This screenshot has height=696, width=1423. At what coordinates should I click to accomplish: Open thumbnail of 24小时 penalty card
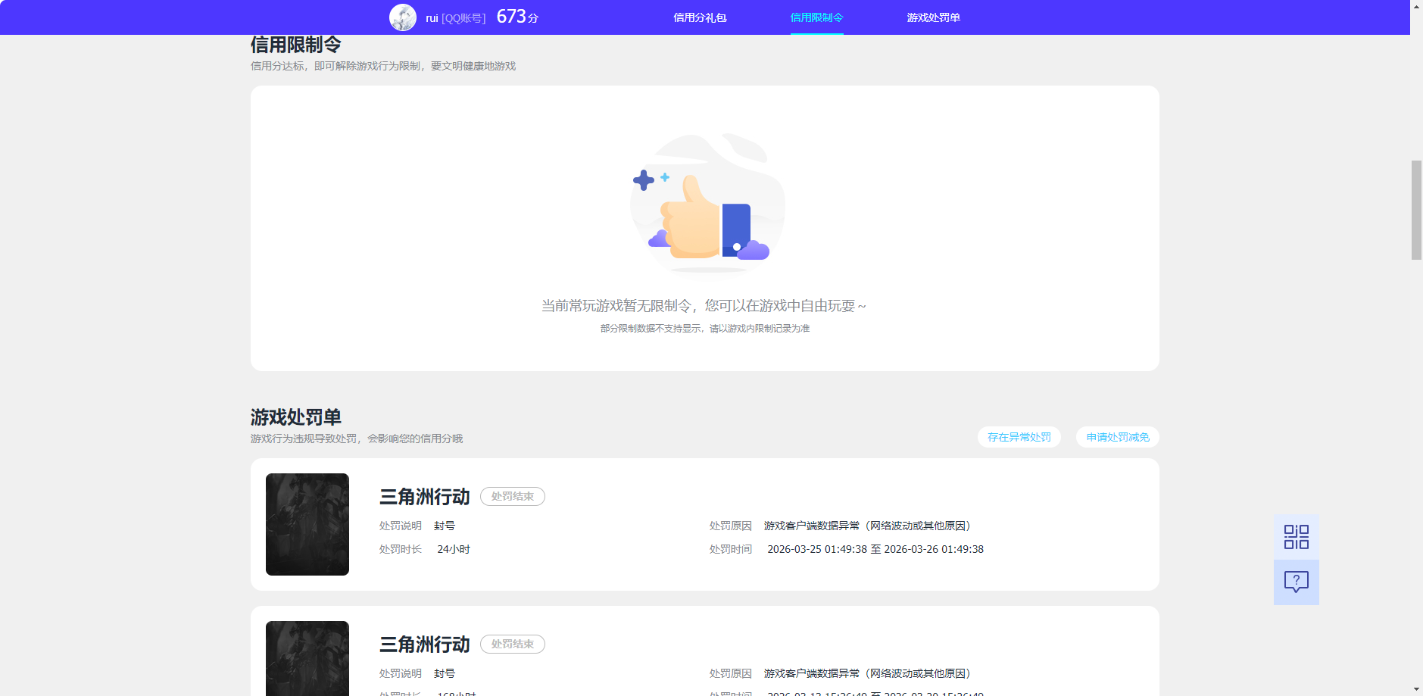coord(307,524)
